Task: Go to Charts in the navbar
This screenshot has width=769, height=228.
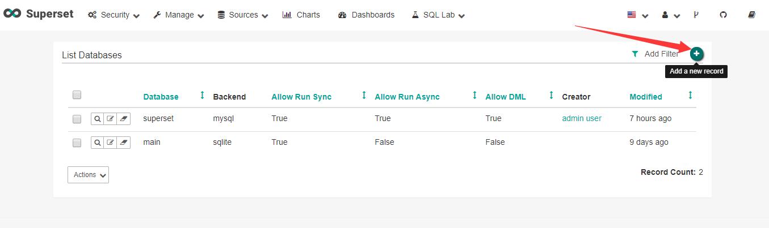Action: 301,15
